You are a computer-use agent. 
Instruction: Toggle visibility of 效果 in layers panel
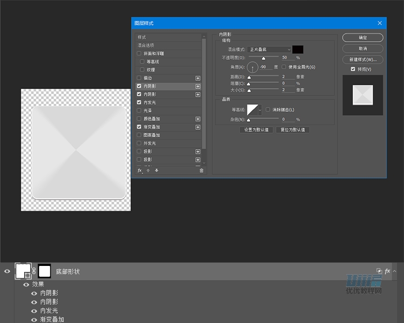26,284
